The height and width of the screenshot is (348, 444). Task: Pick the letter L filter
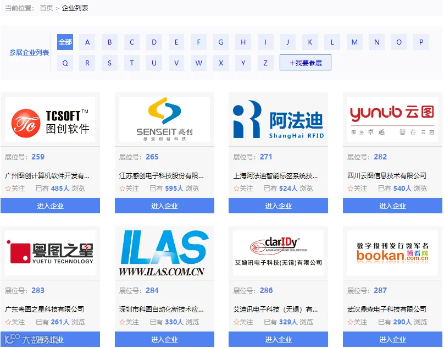(332, 42)
